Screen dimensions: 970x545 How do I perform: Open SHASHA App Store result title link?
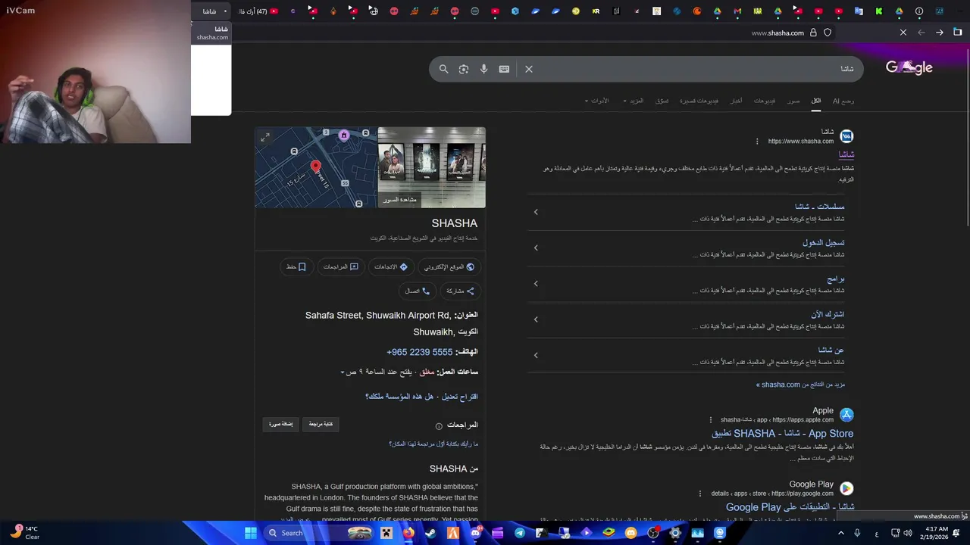[x=782, y=434]
